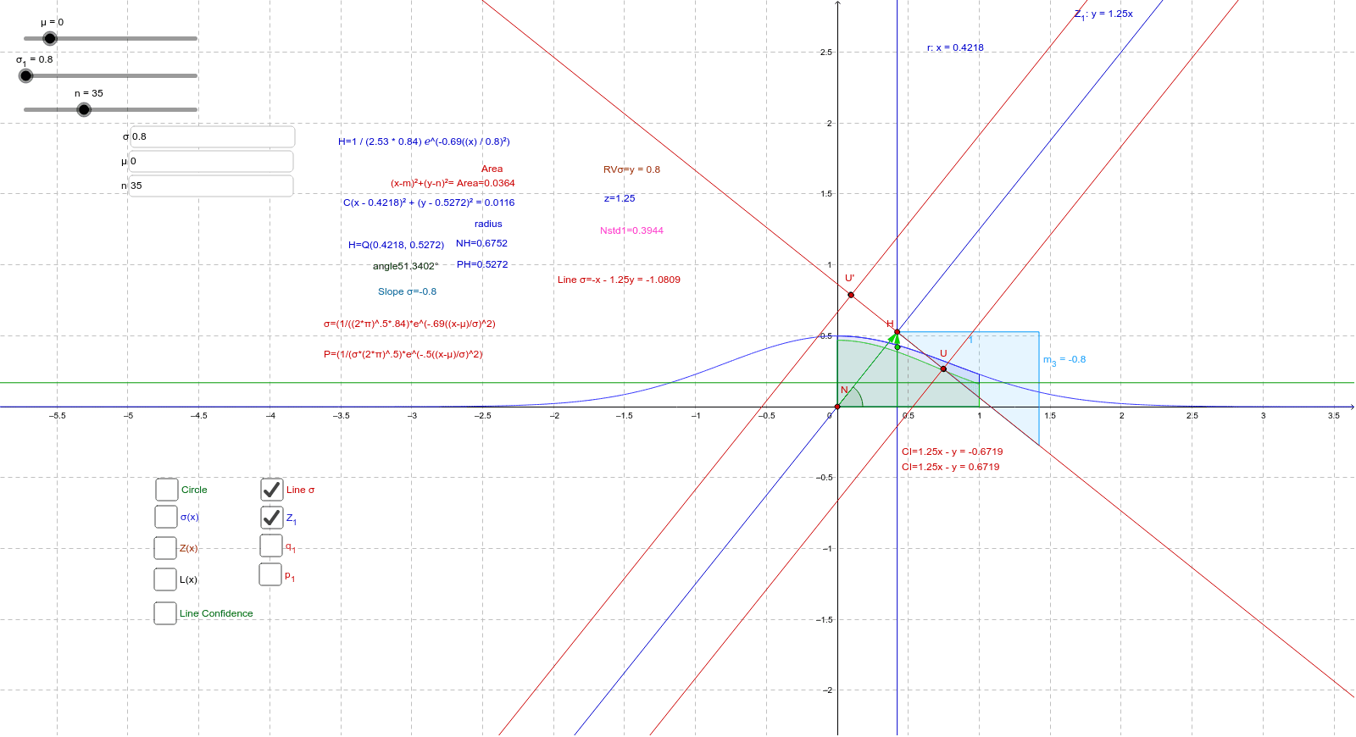Image resolution: width=1356 pixels, height=737 pixels.
Task: Click the 'angle51.3402°' text
Action: click(406, 266)
